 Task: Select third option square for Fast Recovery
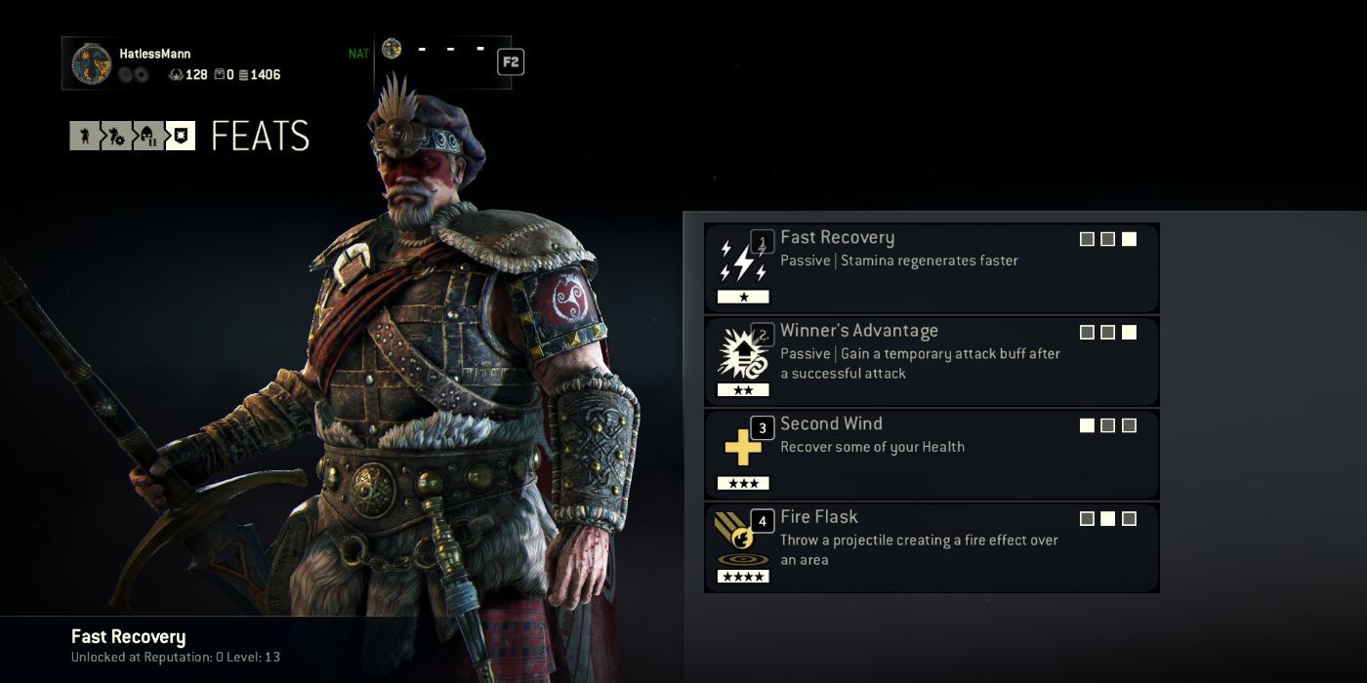click(1129, 239)
